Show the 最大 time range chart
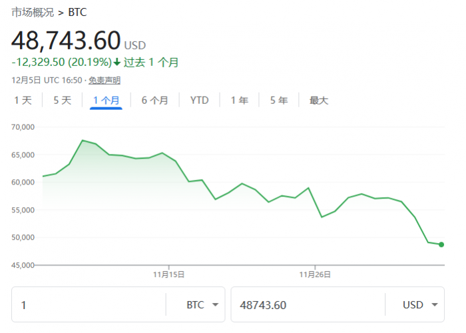Screen dimensions: 466x333 pos(319,101)
